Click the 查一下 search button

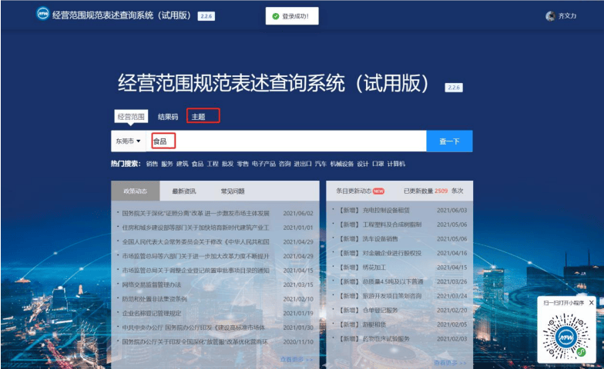coord(449,141)
